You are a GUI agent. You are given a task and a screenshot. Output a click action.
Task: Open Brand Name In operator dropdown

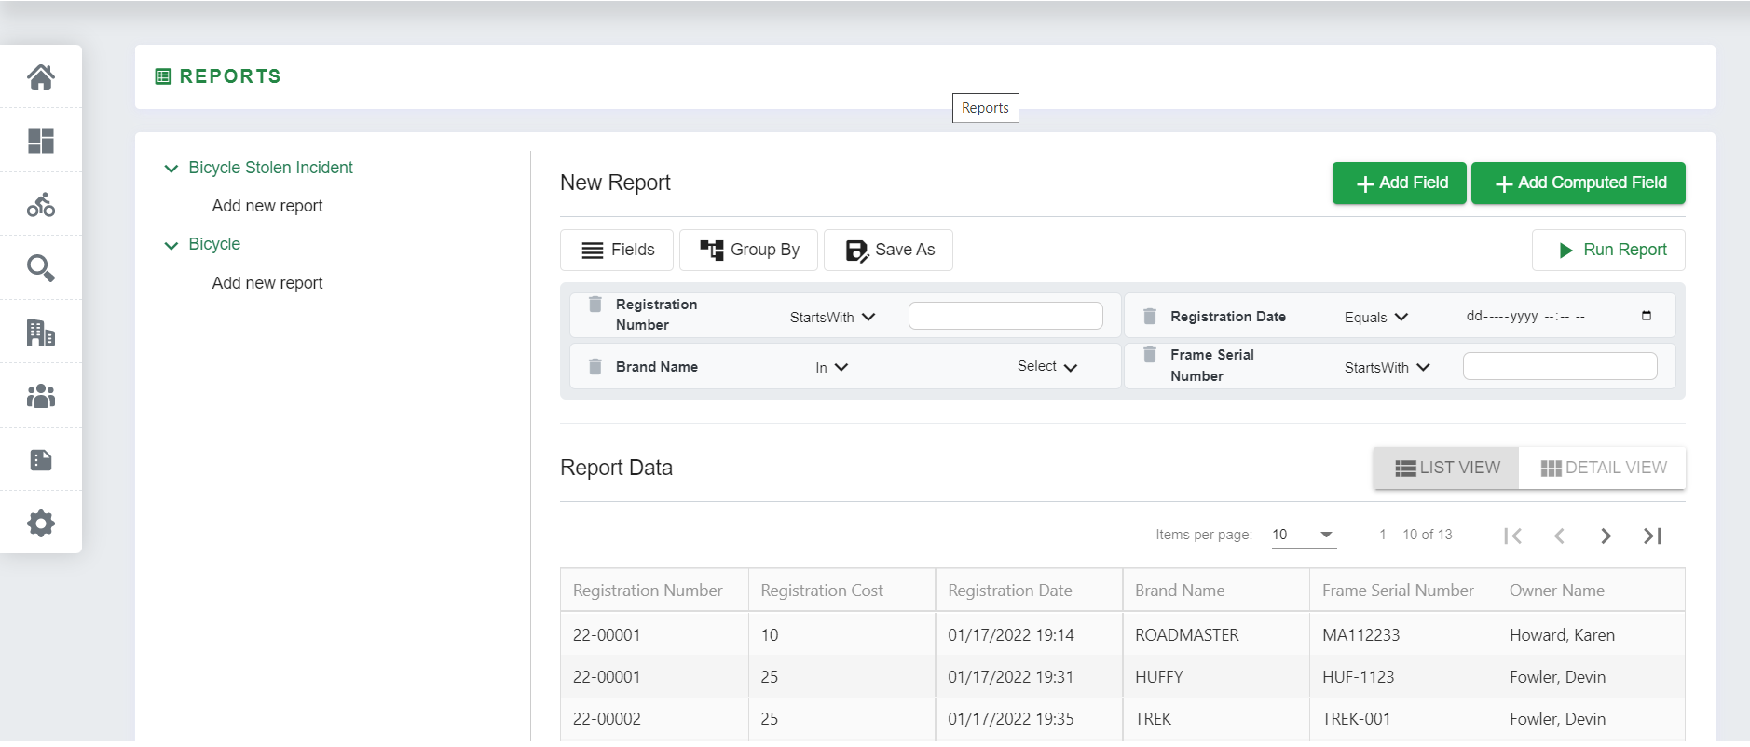click(831, 368)
